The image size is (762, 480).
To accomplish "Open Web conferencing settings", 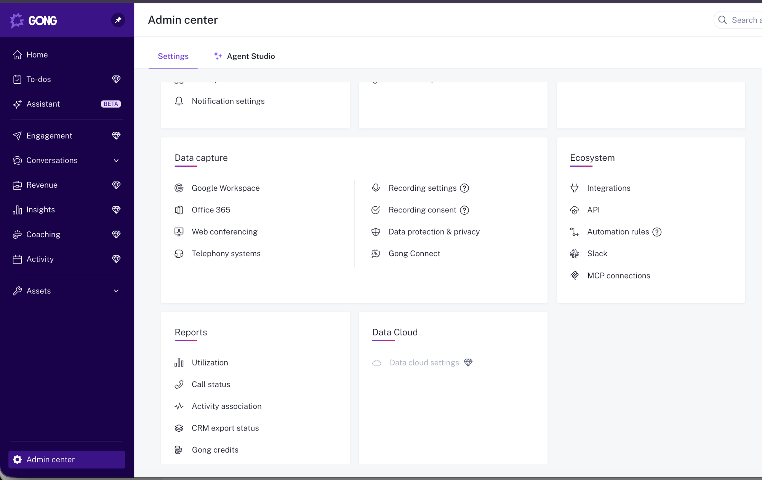I will point(224,232).
